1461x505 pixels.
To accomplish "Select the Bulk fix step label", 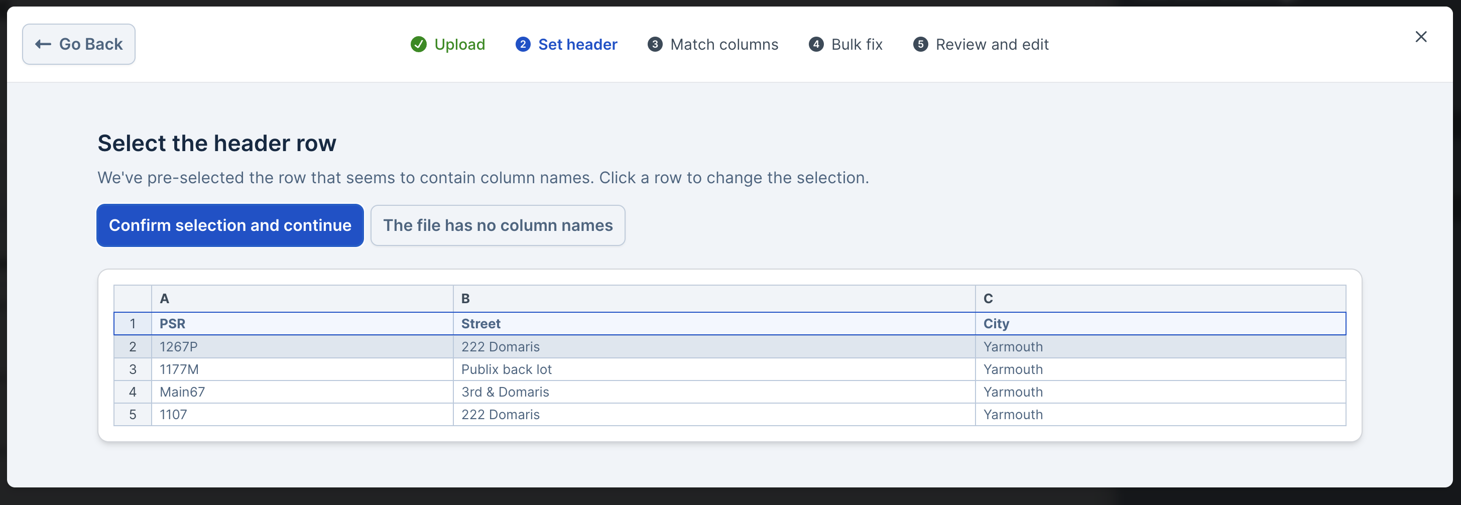I will pos(857,44).
